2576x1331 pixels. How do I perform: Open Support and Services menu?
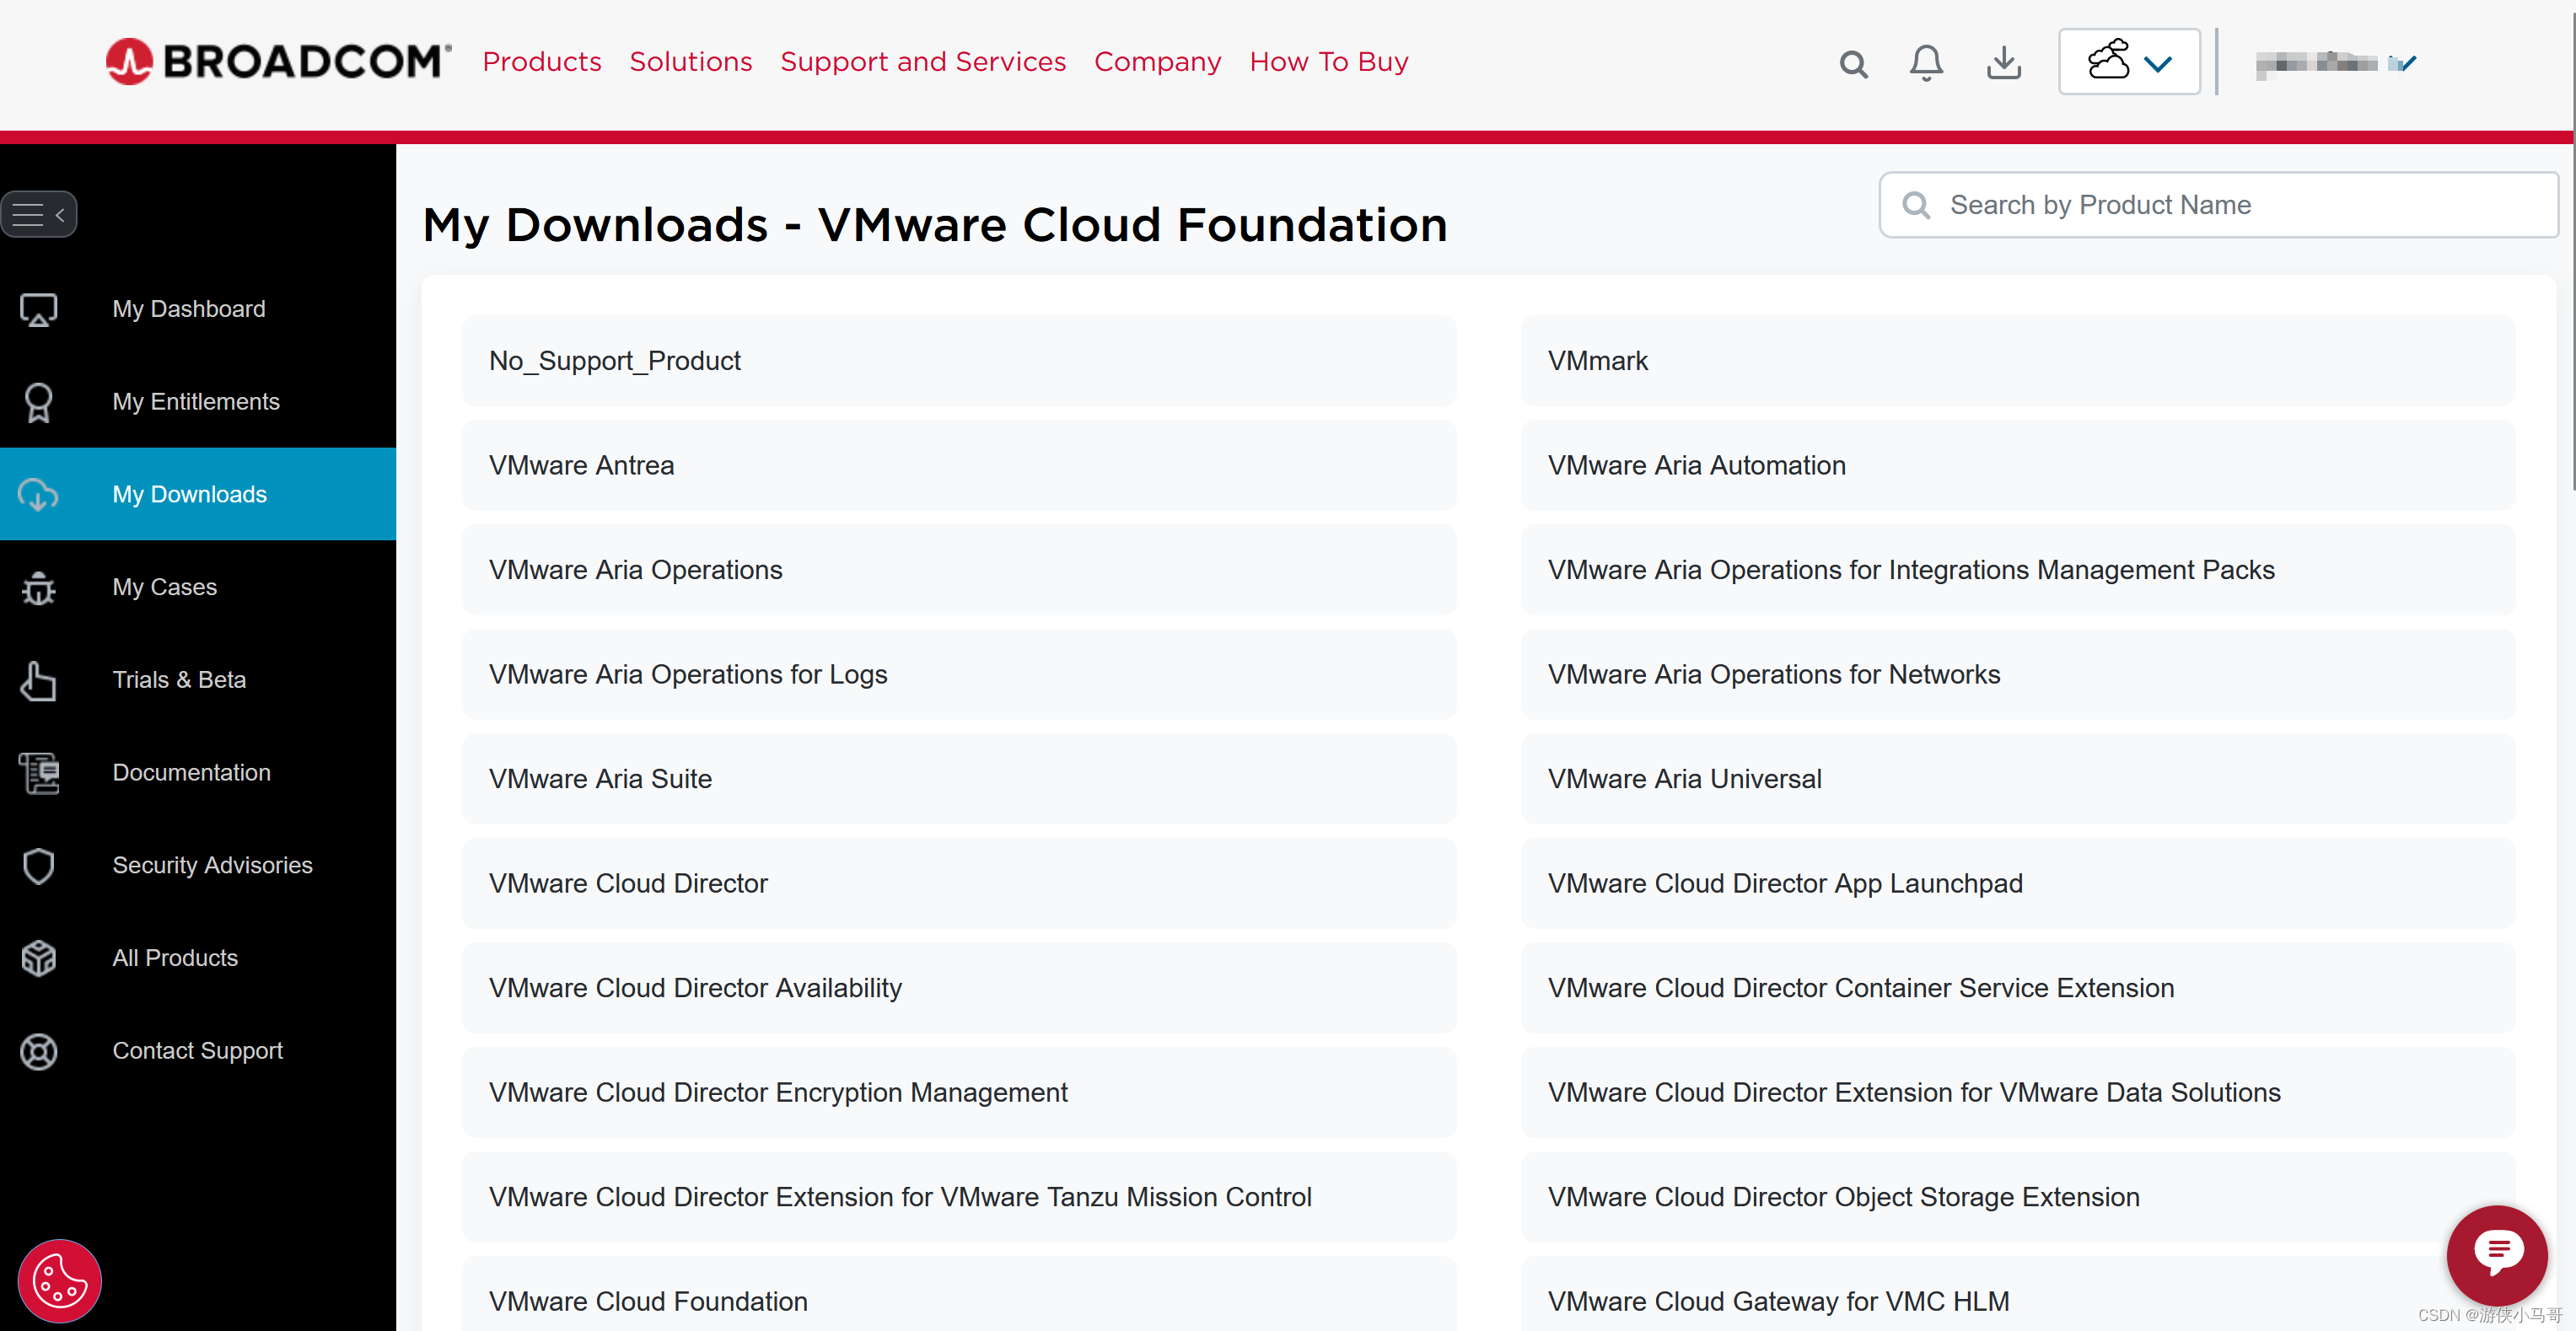(x=923, y=62)
